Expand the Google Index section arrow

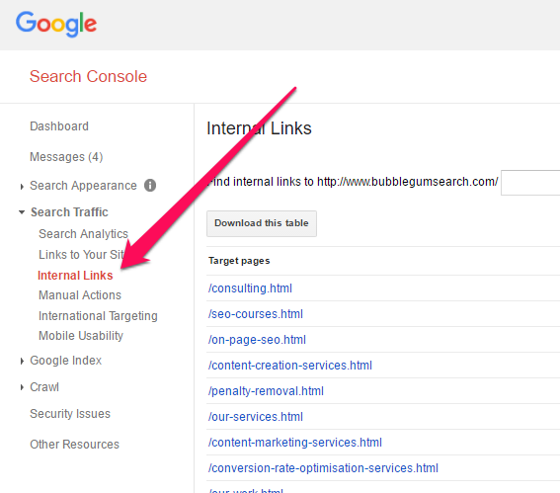pos(22,362)
